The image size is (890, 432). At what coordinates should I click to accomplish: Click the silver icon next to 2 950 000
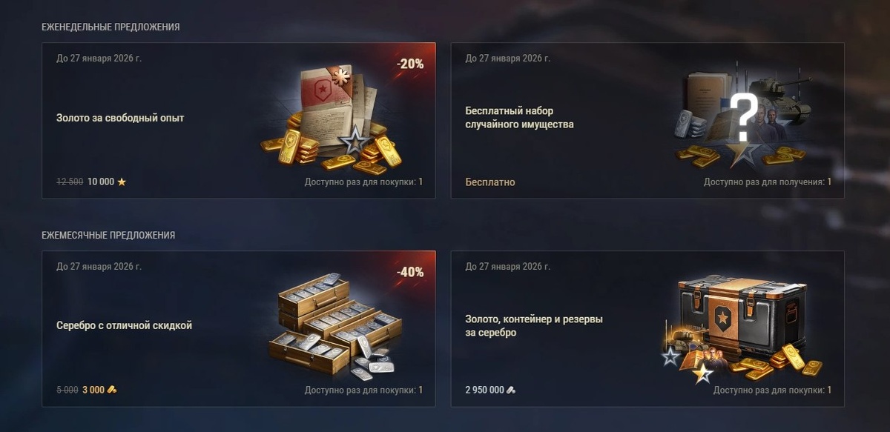pos(511,390)
